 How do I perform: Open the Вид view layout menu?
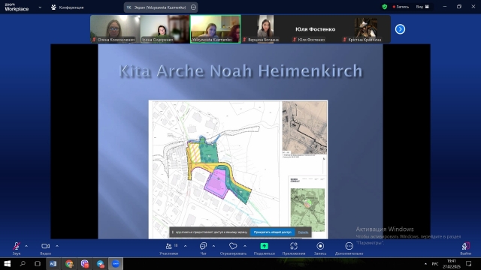coord(422,7)
